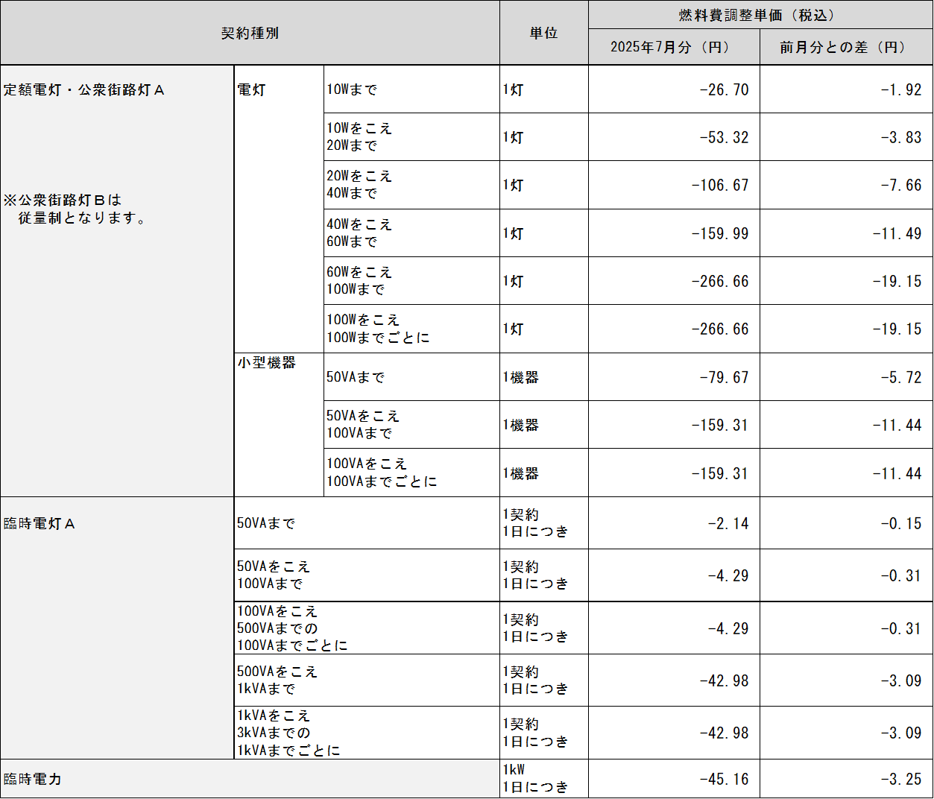934x799 pixels.
Task: Select the 燃料費調整単価（税込） header cell
Action: [x=760, y=15]
